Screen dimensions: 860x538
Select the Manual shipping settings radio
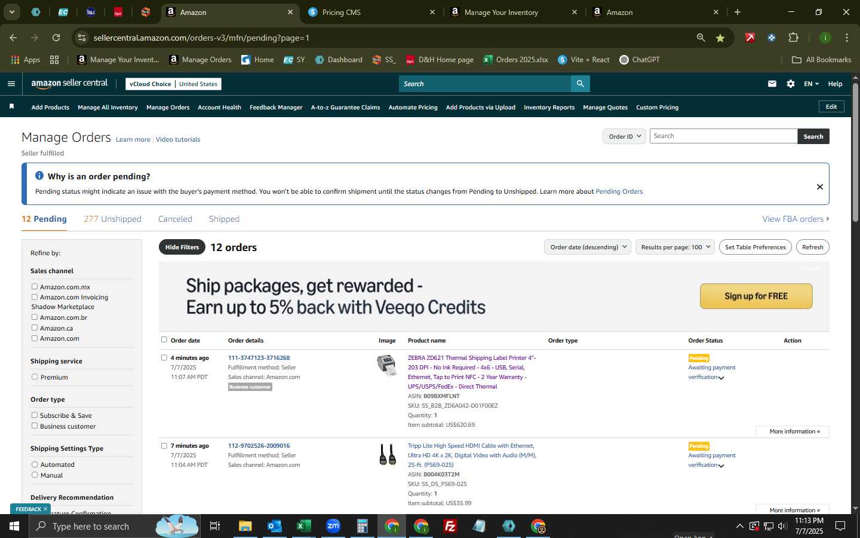pos(35,475)
